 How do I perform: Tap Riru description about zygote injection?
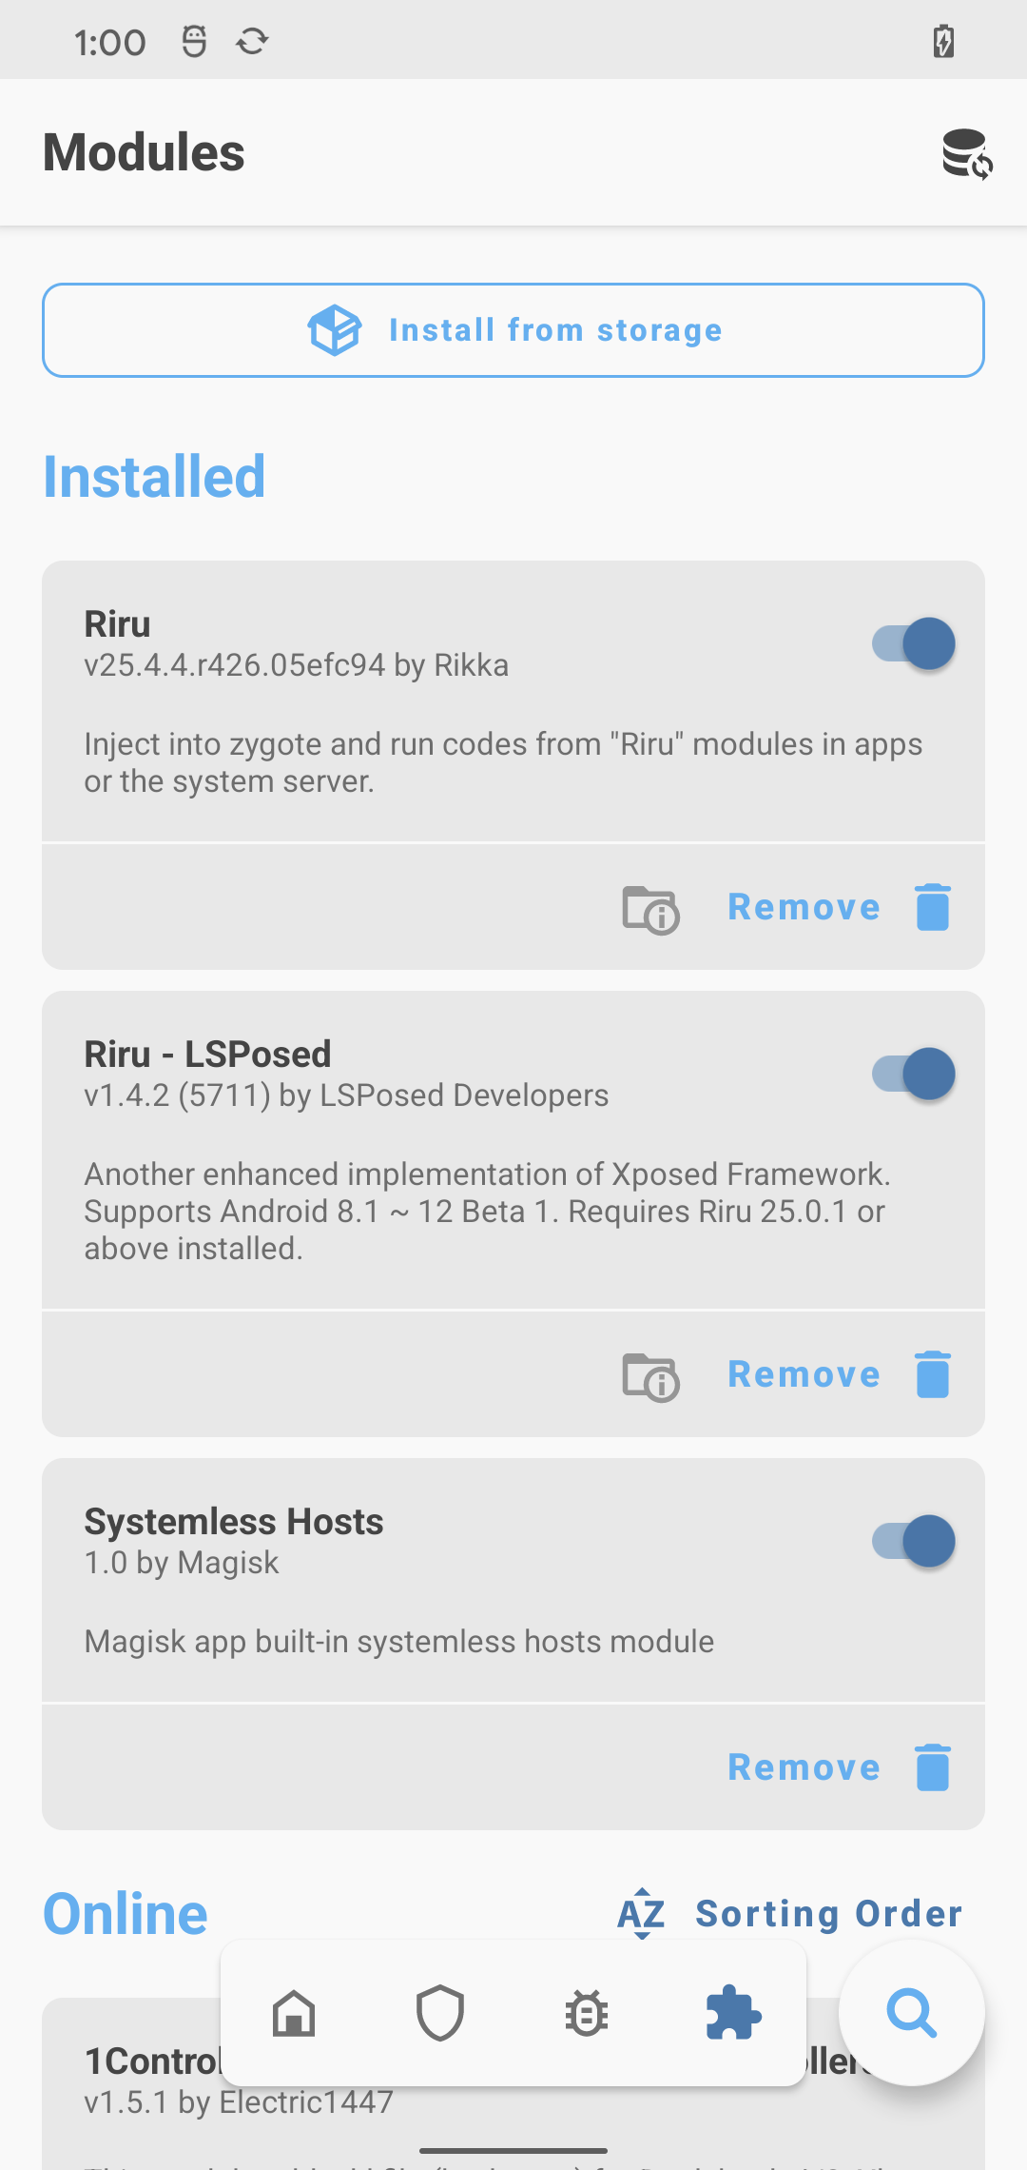(503, 762)
